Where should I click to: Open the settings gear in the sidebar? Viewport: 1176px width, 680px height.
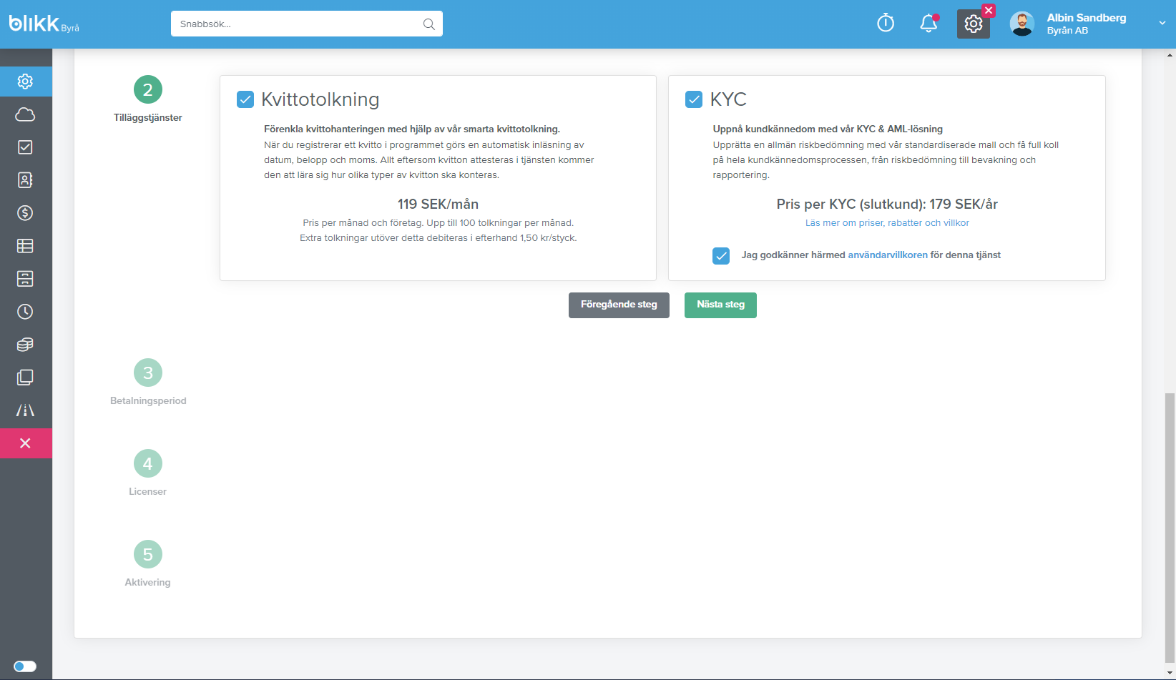[x=25, y=82]
